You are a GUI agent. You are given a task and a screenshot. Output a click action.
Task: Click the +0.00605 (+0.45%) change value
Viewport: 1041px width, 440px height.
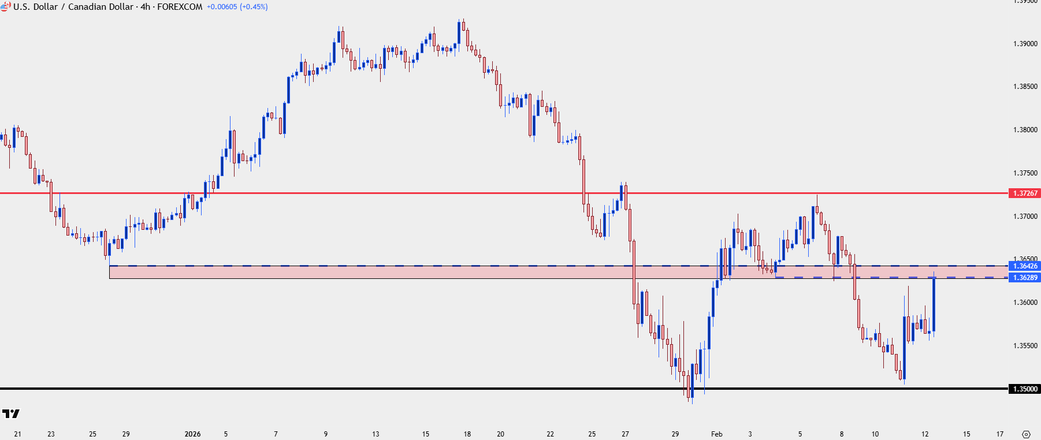[237, 7]
